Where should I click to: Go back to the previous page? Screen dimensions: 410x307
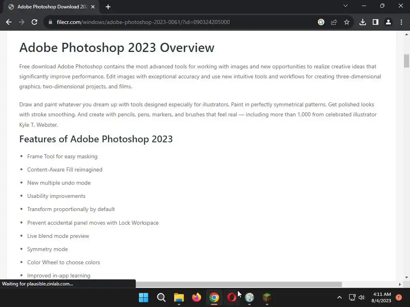(9, 22)
